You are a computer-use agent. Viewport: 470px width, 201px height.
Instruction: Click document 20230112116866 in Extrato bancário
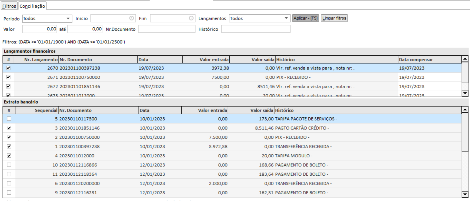[x=78, y=165]
